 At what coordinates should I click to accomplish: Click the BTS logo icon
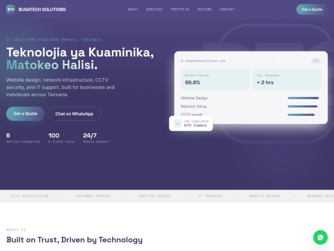pos(11,9)
